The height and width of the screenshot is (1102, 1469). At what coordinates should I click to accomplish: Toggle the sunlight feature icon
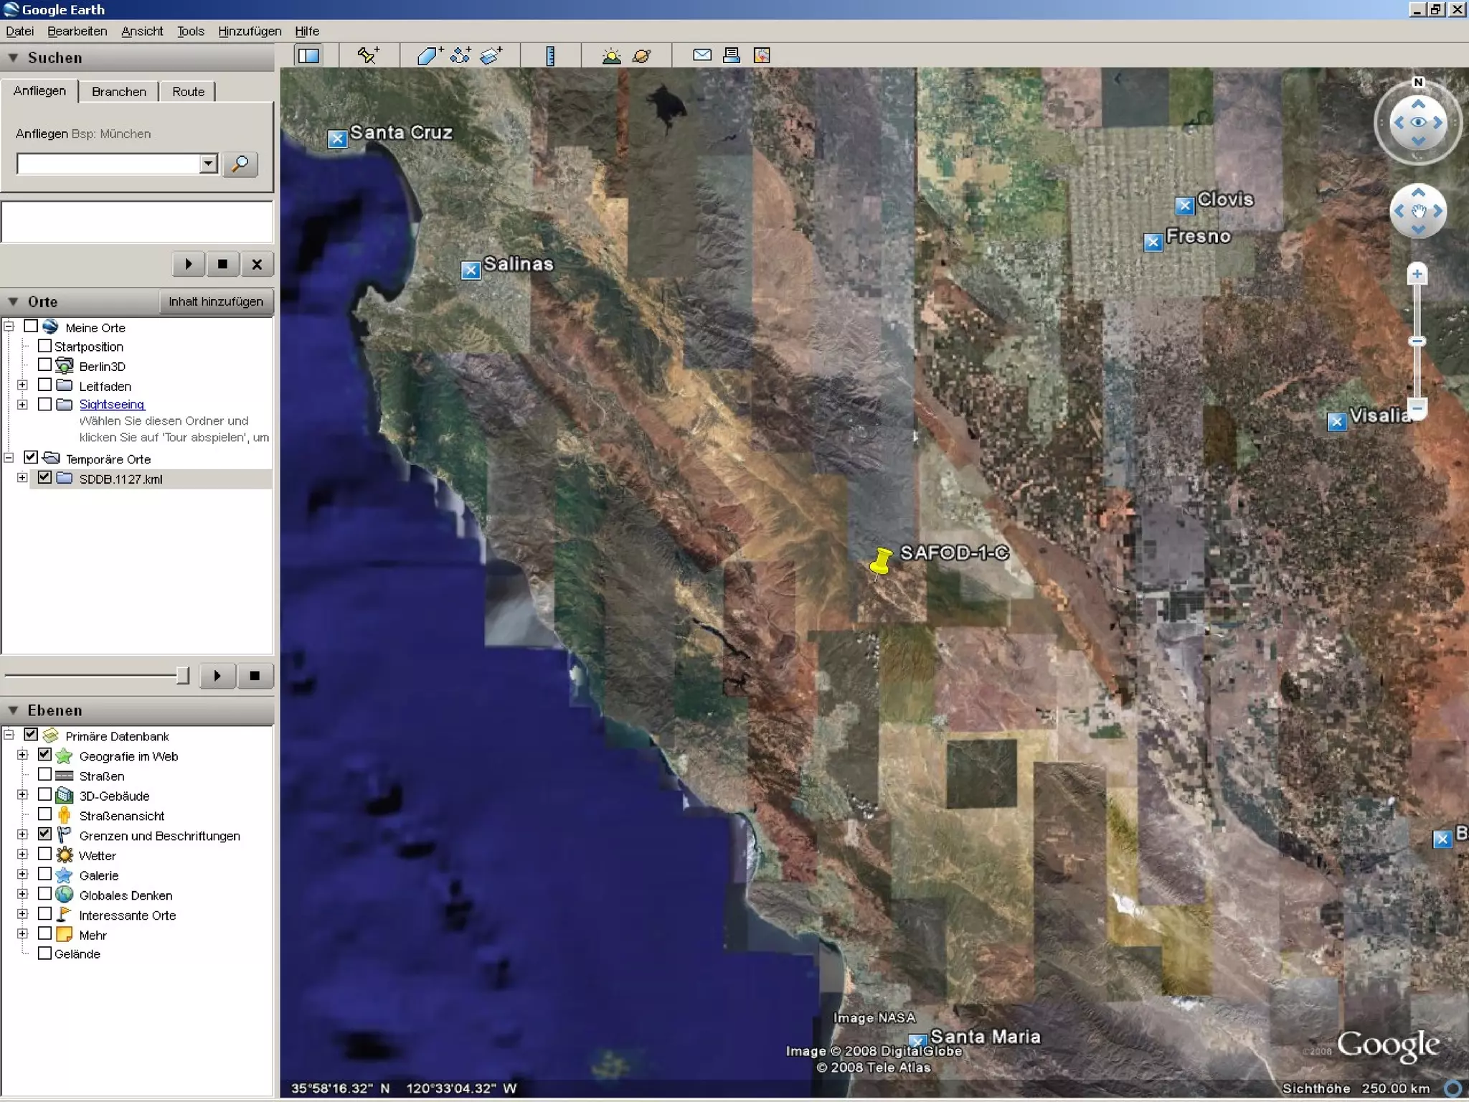(x=611, y=55)
